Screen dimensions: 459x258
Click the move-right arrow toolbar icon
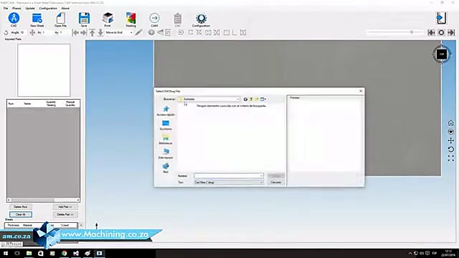click(84, 33)
